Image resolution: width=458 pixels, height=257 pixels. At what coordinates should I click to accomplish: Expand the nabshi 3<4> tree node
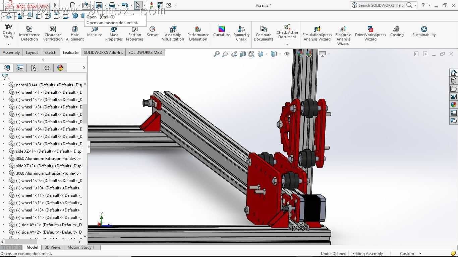click(3, 85)
